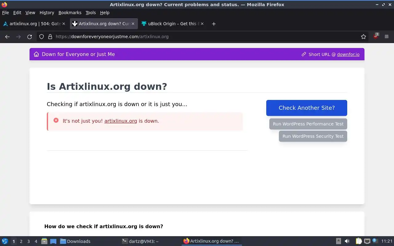This screenshot has height=246, width=394.
Task: Close the uBlock Origin tab
Action: pos(202,24)
